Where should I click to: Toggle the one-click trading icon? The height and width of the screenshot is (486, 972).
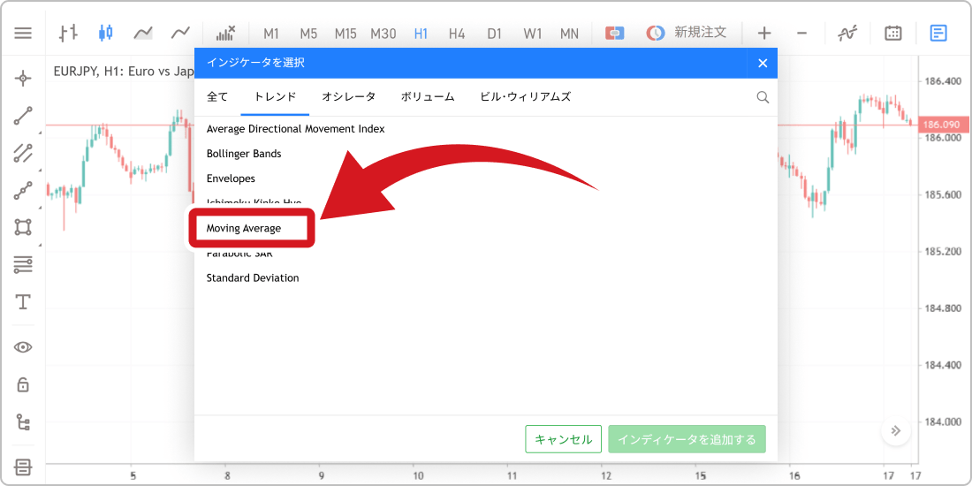click(x=614, y=33)
